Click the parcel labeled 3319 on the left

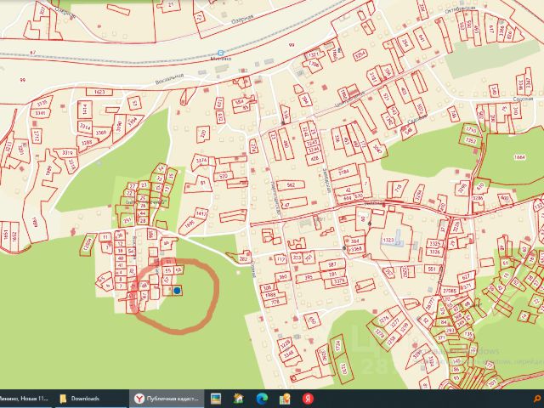[x=65, y=153]
